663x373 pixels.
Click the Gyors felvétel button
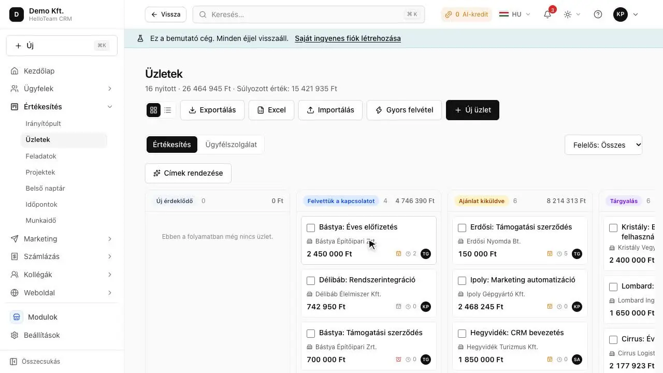coord(404,110)
